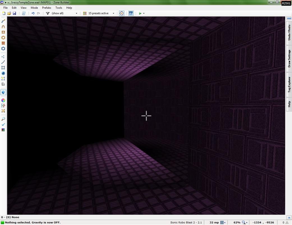Open the Prefabs menu
This screenshot has height=225, width=292.
click(47, 8)
